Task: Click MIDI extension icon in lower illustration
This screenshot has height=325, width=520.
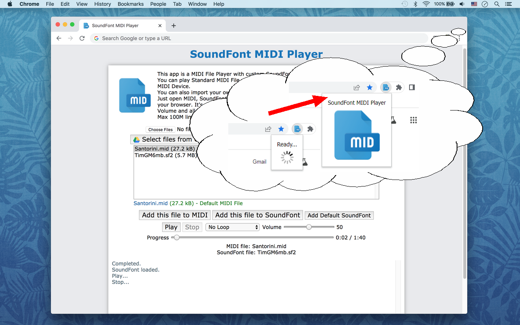Action: coord(297,129)
